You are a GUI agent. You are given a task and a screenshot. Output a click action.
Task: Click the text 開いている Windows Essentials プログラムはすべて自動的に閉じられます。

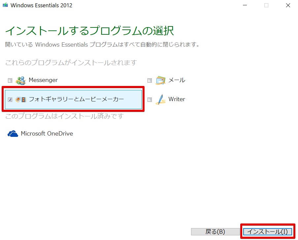[x=102, y=45]
